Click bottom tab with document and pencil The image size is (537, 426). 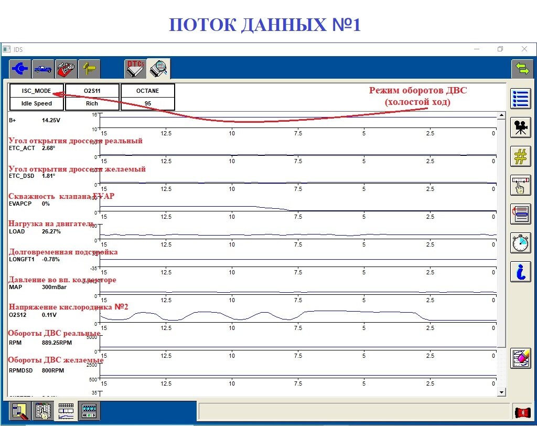tap(19, 411)
